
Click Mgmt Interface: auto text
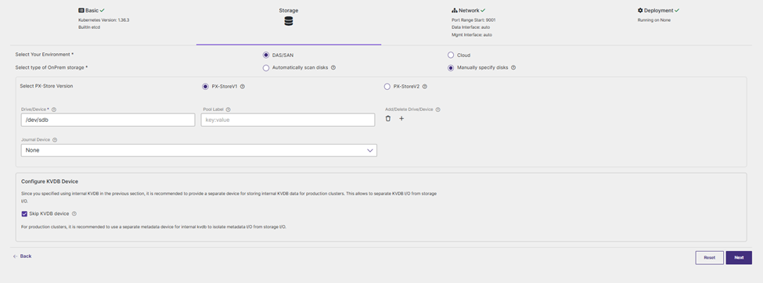tap(472, 35)
